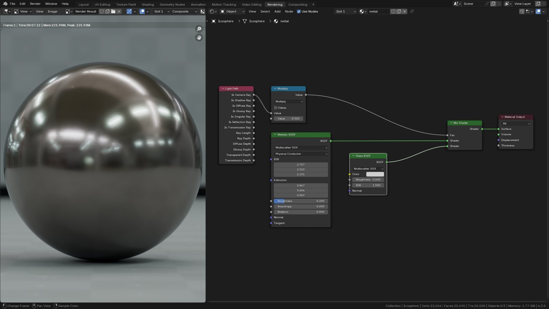
Task: Create new image copy next to Render Result
Action: pos(107,11)
